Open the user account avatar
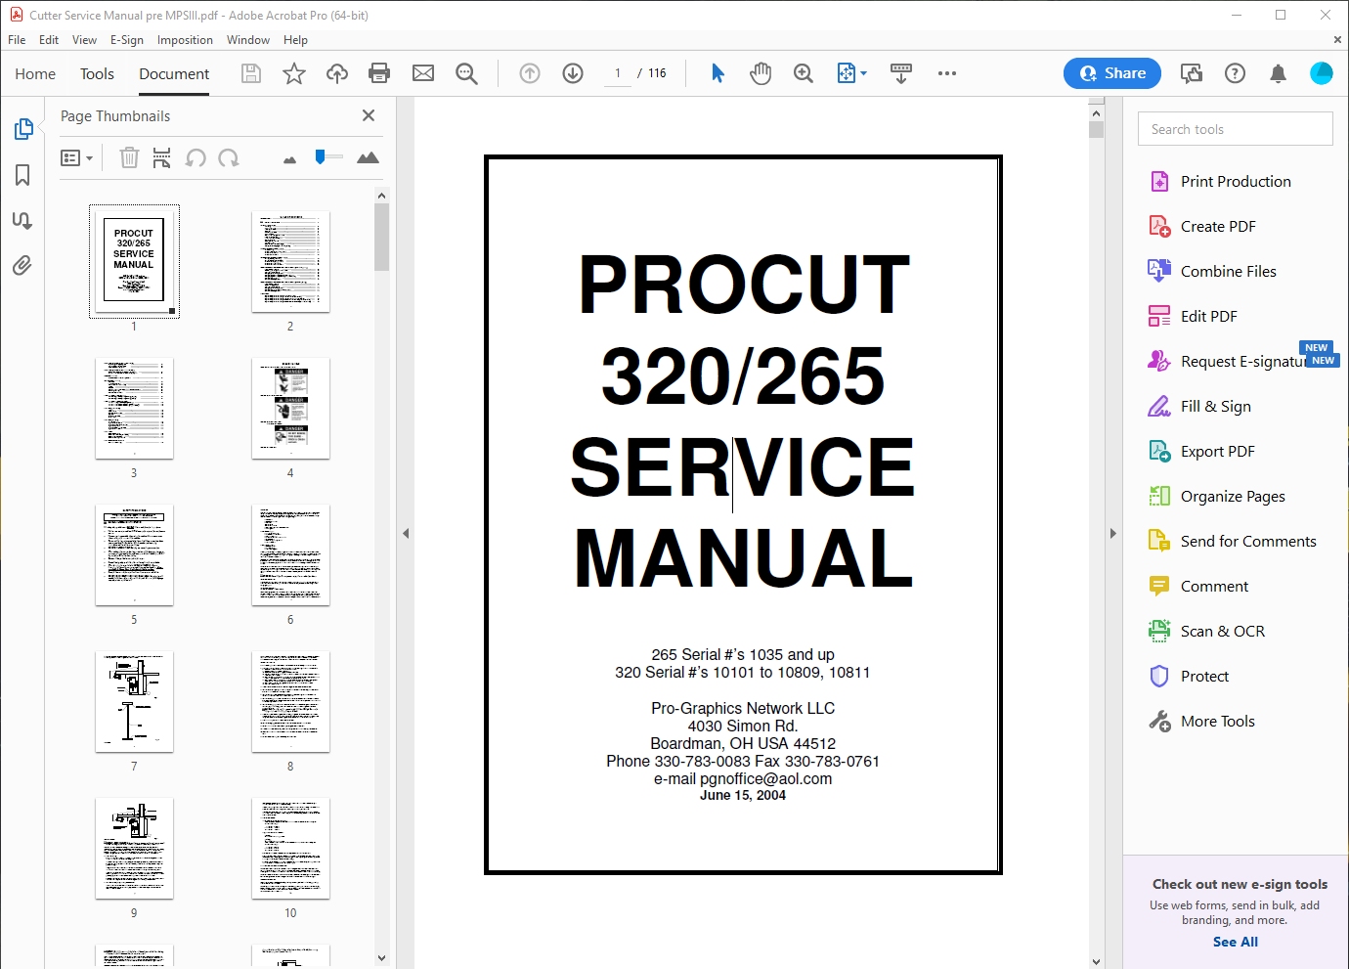 pyautogui.click(x=1321, y=73)
